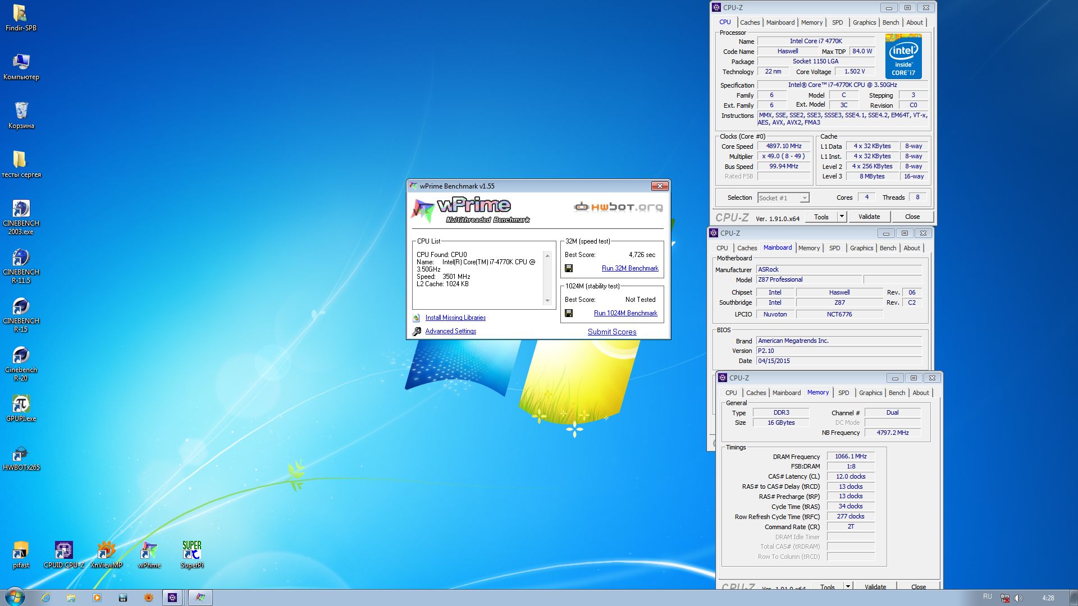Click Validate button in top CPU-Z window
The height and width of the screenshot is (606, 1078).
(869, 217)
